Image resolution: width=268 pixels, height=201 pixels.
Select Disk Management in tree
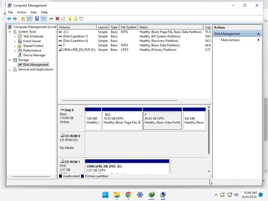(36, 65)
